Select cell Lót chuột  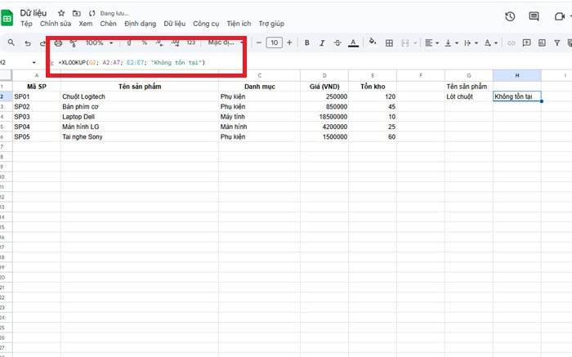point(469,96)
